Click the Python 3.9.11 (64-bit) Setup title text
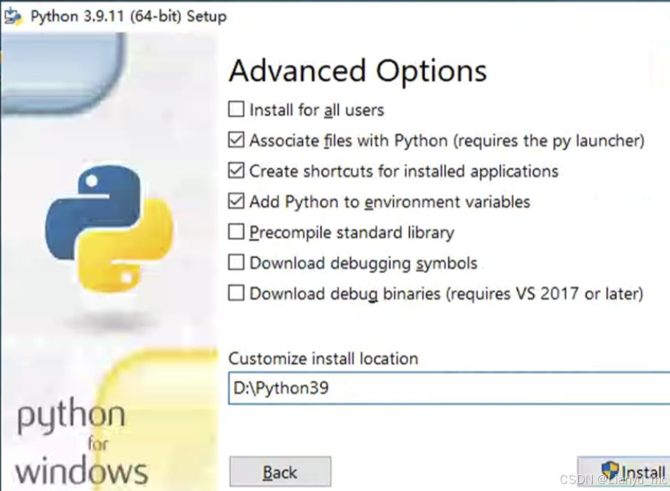The image size is (670, 491). click(x=128, y=16)
